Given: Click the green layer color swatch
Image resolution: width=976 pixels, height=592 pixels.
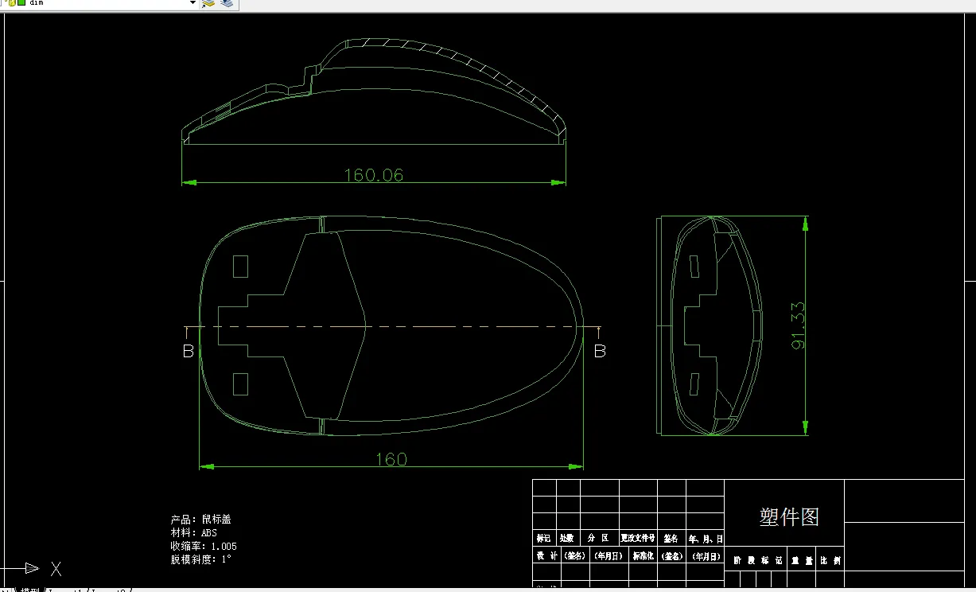Looking at the screenshot, I should [21, 3].
